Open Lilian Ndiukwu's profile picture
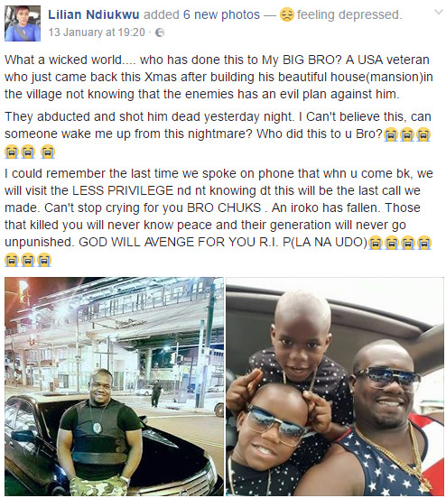This screenshot has height=498, width=446. pyautogui.click(x=23, y=23)
